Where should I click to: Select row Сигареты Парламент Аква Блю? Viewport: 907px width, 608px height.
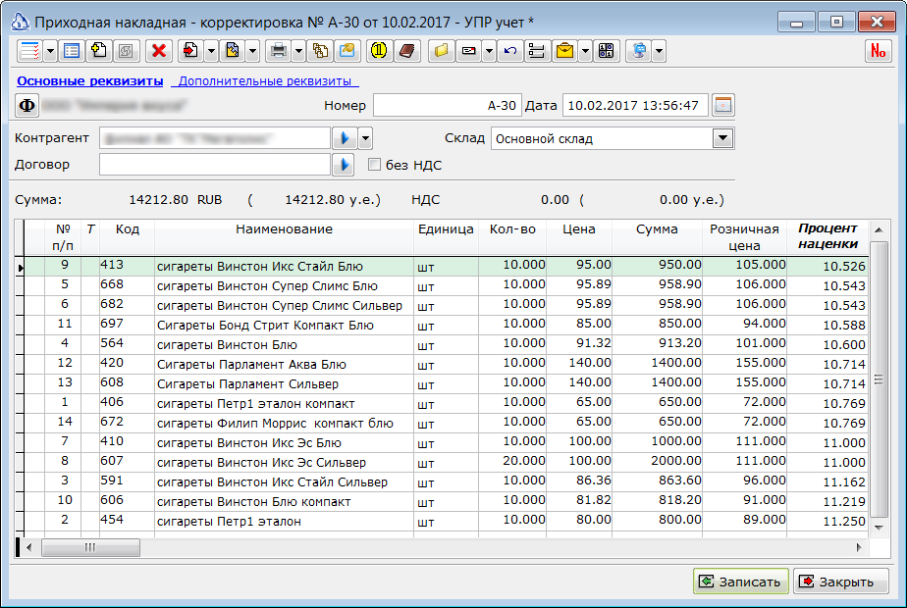tap(446, 364)
